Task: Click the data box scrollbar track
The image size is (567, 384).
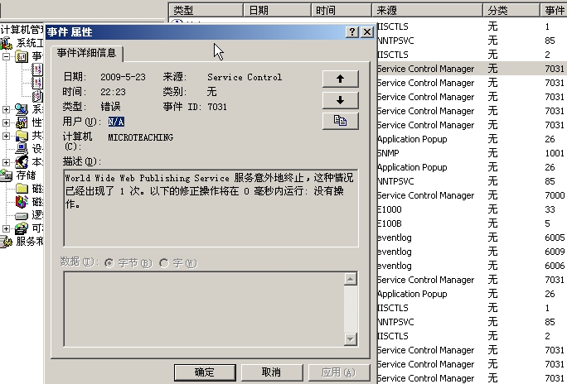Action: click(x=351, y=309)
